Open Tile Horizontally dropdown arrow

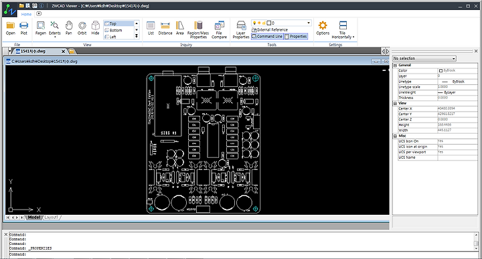(x=353, y=37)
